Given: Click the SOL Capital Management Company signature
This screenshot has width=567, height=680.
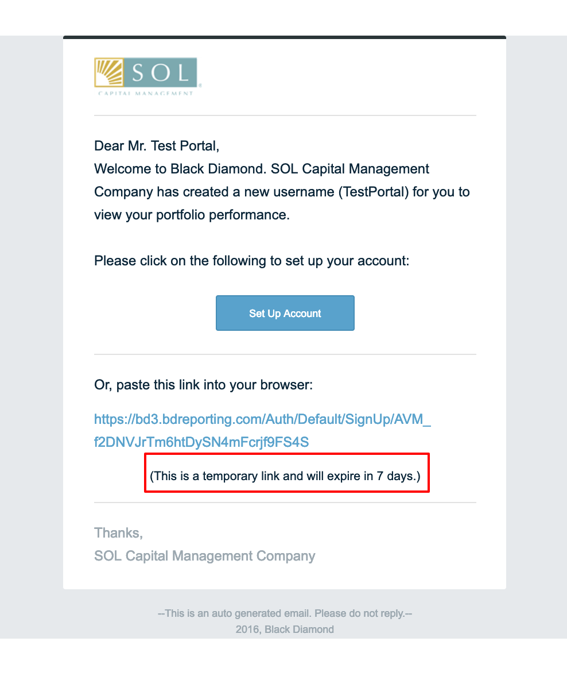Looking at the screenshot, I should click(x=205, y=556).
